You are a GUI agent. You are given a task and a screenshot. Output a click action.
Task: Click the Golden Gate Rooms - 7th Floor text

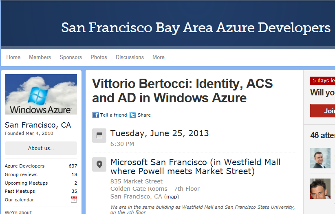pos(155,189)
